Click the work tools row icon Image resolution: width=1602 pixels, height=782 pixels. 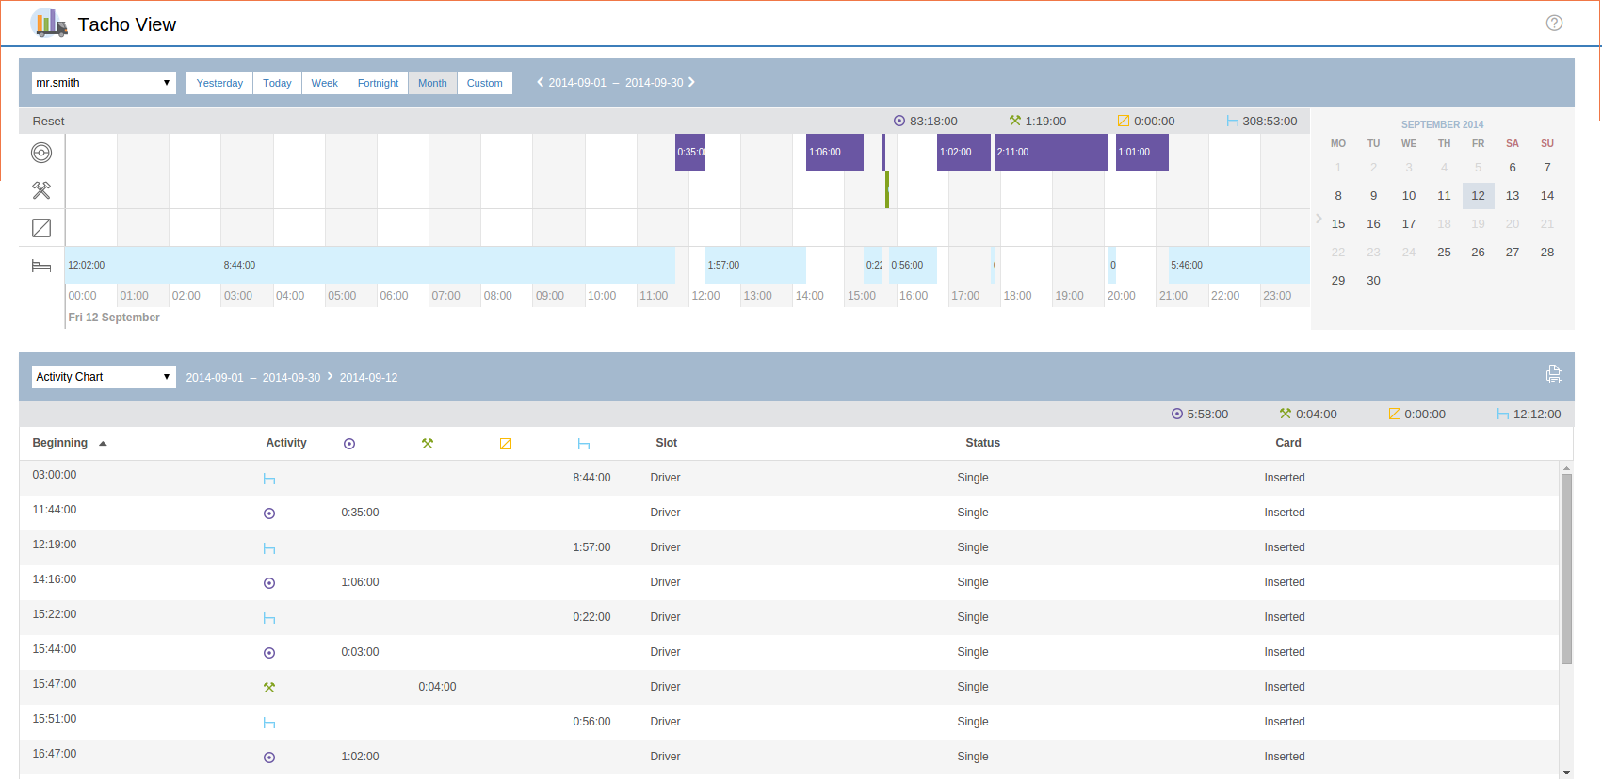coord(41,190)
